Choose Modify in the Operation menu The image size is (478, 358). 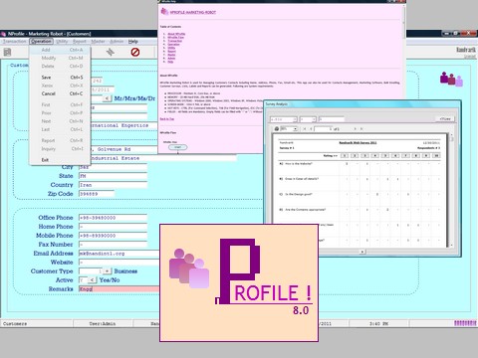tap(60, 58)
